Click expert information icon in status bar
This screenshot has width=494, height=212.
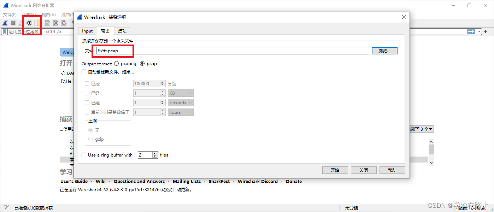pos(6,208)
